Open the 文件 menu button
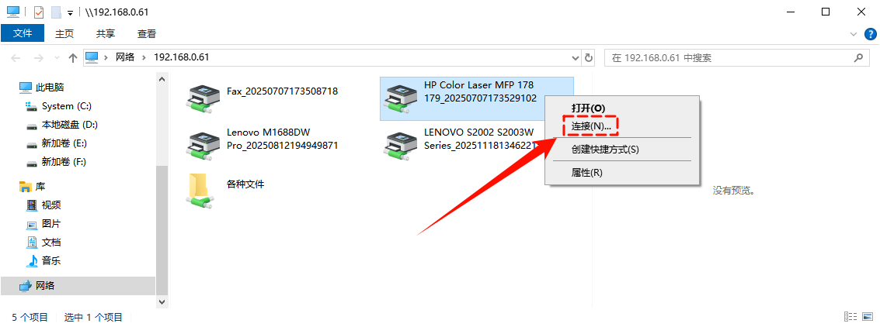The width and height of the screenshot is (880, 327). (23, 33)
